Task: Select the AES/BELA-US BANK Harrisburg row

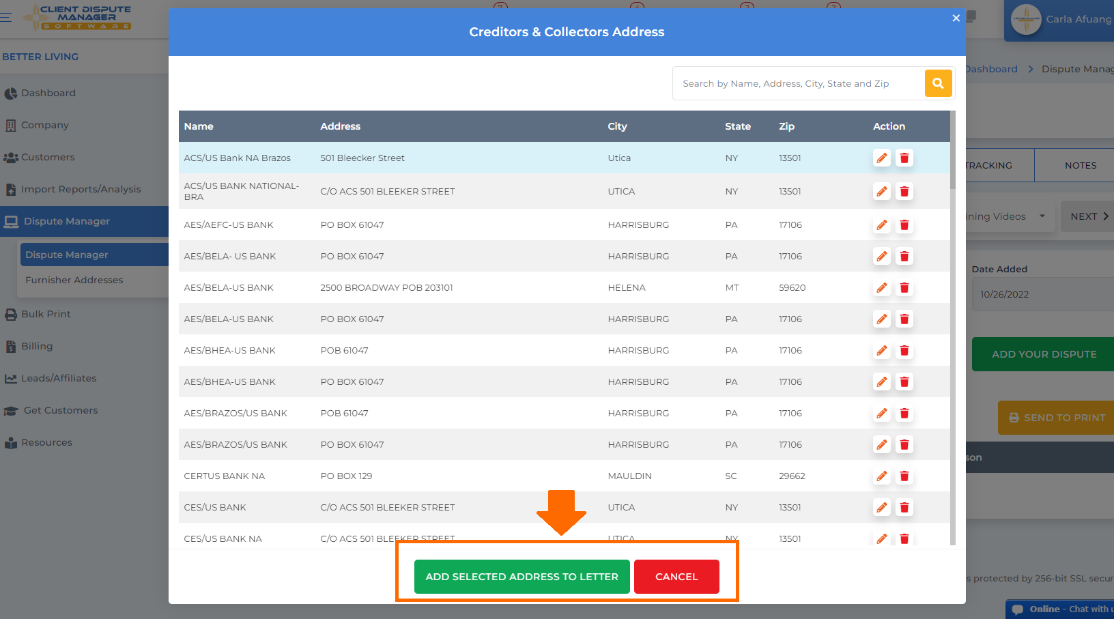Action: tap(564, 319)
